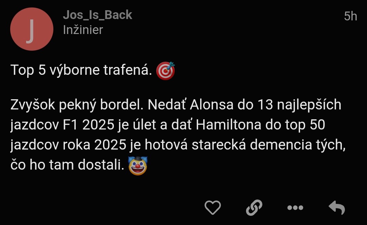Click the text "Zvyšok pekný bordel"
Viewport: 367px width, 225px height.
coord(77,105)
